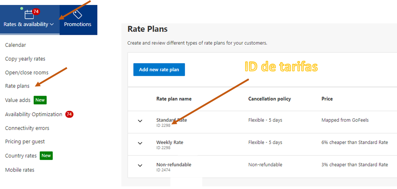Click the Add new rate plan button
This screenshot has height=189, width=397.
(x=159, y=70)
